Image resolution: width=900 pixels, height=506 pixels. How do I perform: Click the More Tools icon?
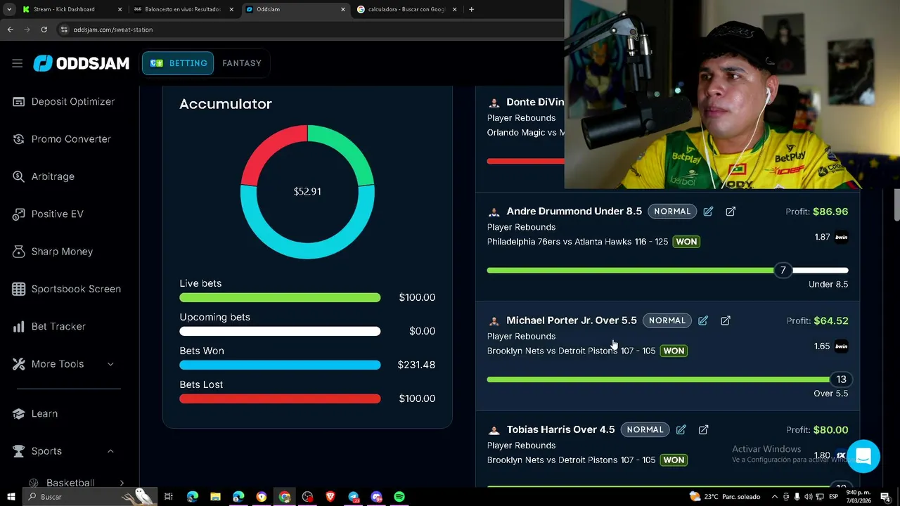point(19,364)
